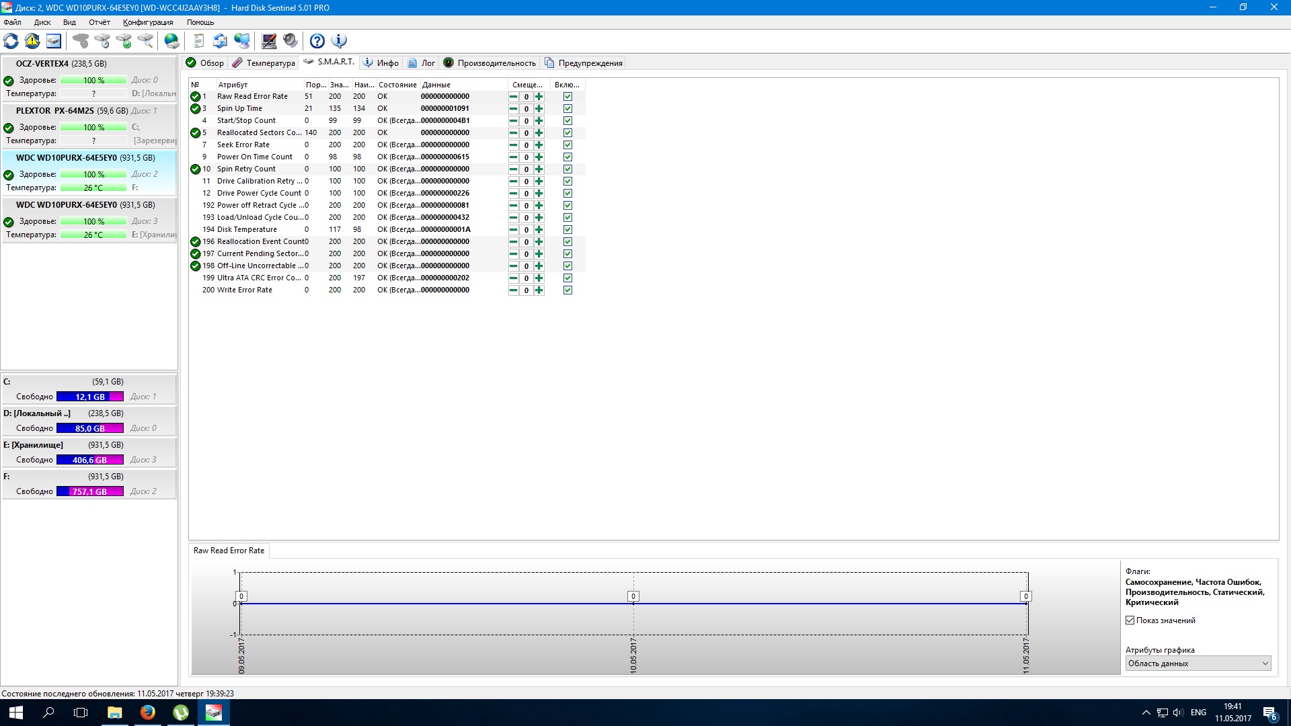Uncheck the Raw Read Error Rate enable checkbox
This screenshot has height=726, width=1291.
[x=568, y=97]
